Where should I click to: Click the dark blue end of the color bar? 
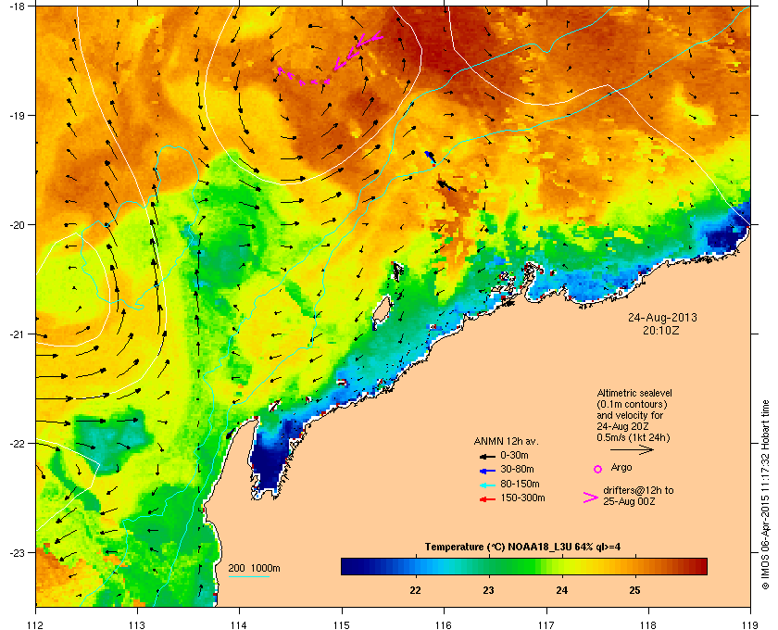click(350, 566)
